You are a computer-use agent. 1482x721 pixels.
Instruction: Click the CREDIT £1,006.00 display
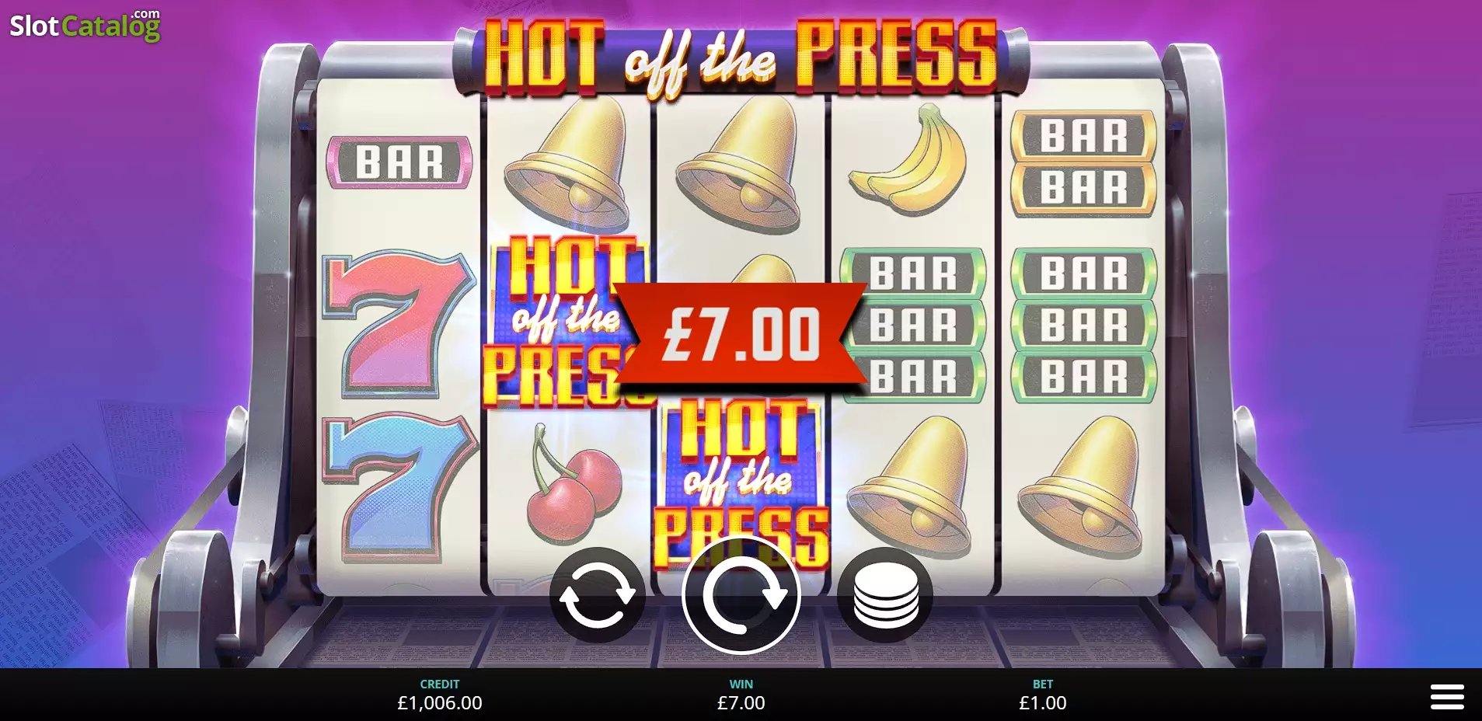[440, 695]
